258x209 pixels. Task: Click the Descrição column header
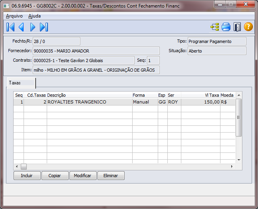[89, 95]
